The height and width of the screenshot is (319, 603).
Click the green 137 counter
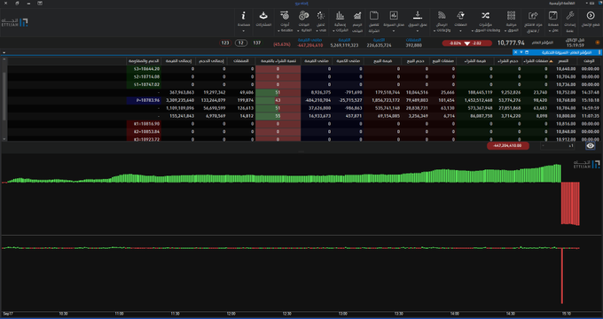pyautogui.click(x=257, y=43)
